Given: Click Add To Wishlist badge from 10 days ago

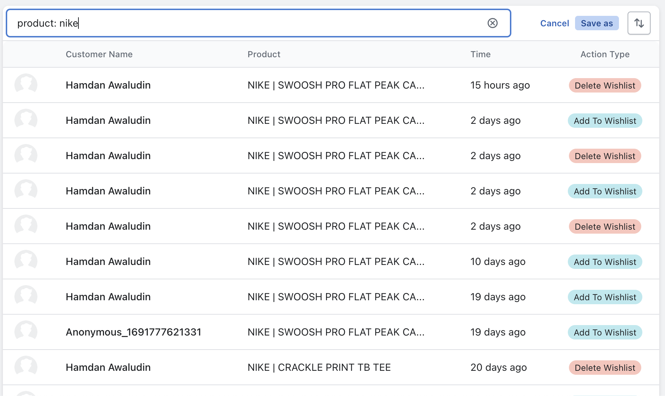Looking at the screenshot, I should 605,262.
